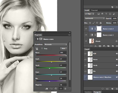The image size is (118, 93).
Task: Open the Carattere tab
Action: point(88,92)
